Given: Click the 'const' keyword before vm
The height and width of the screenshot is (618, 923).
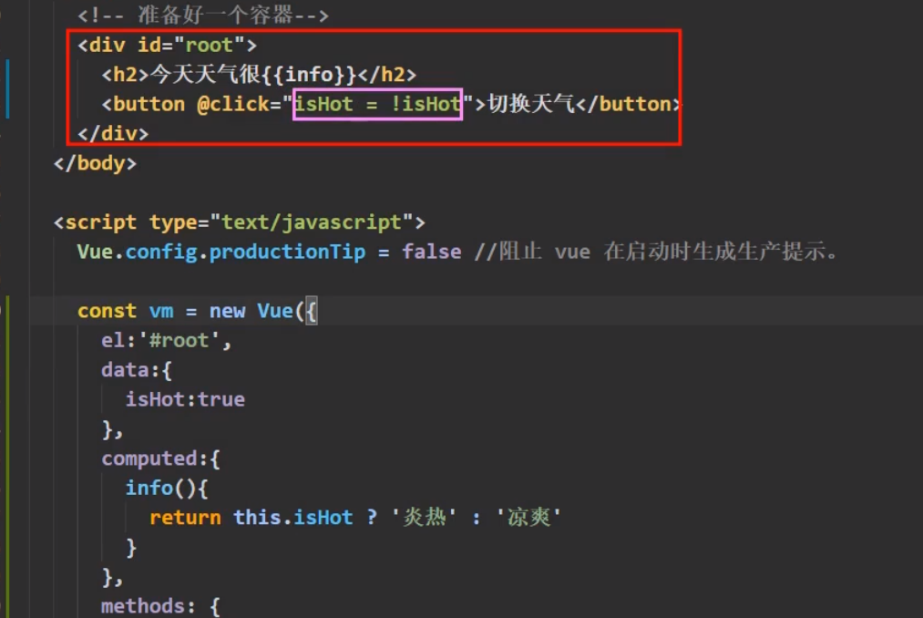Looking at the screenshot, I should [107, 311].
